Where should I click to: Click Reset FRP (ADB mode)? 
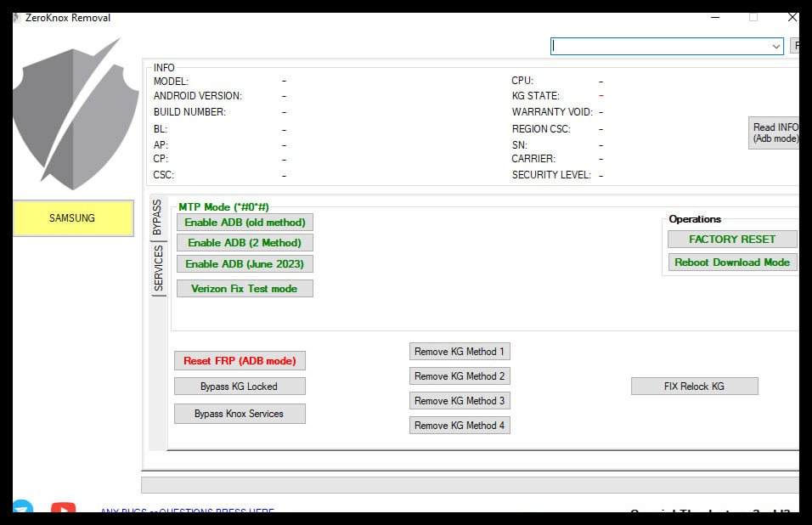[x=240, y=360]
